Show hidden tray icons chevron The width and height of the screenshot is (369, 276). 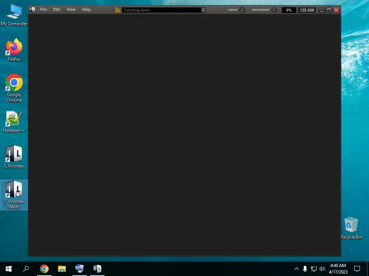pos(297,269)
